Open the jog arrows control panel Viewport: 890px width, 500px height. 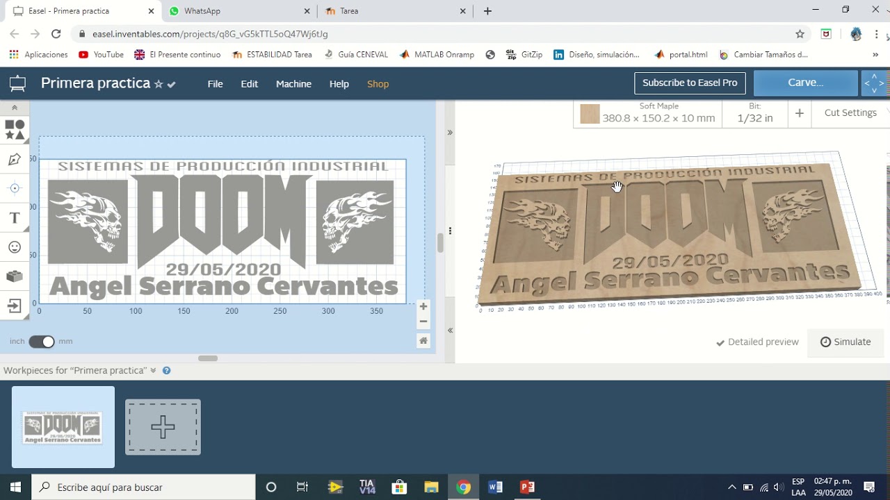point(875,83)
